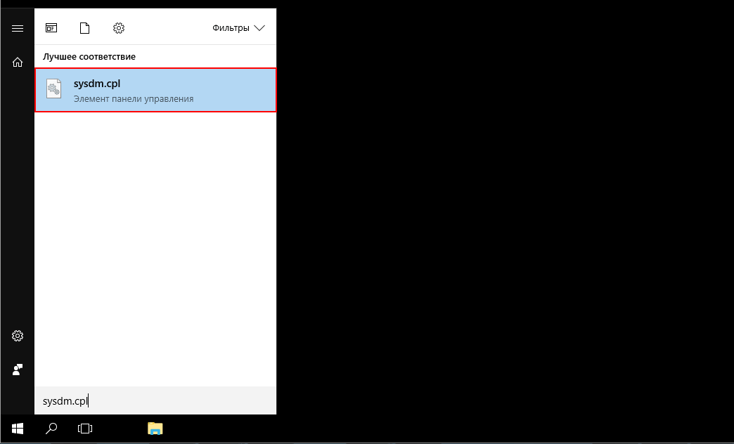
Task: Click the sysdm.cpl control panel file icon
Action: pos(54,89)
